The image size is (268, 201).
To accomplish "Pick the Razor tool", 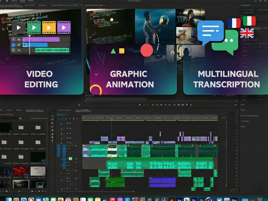I will coord(52,123).
